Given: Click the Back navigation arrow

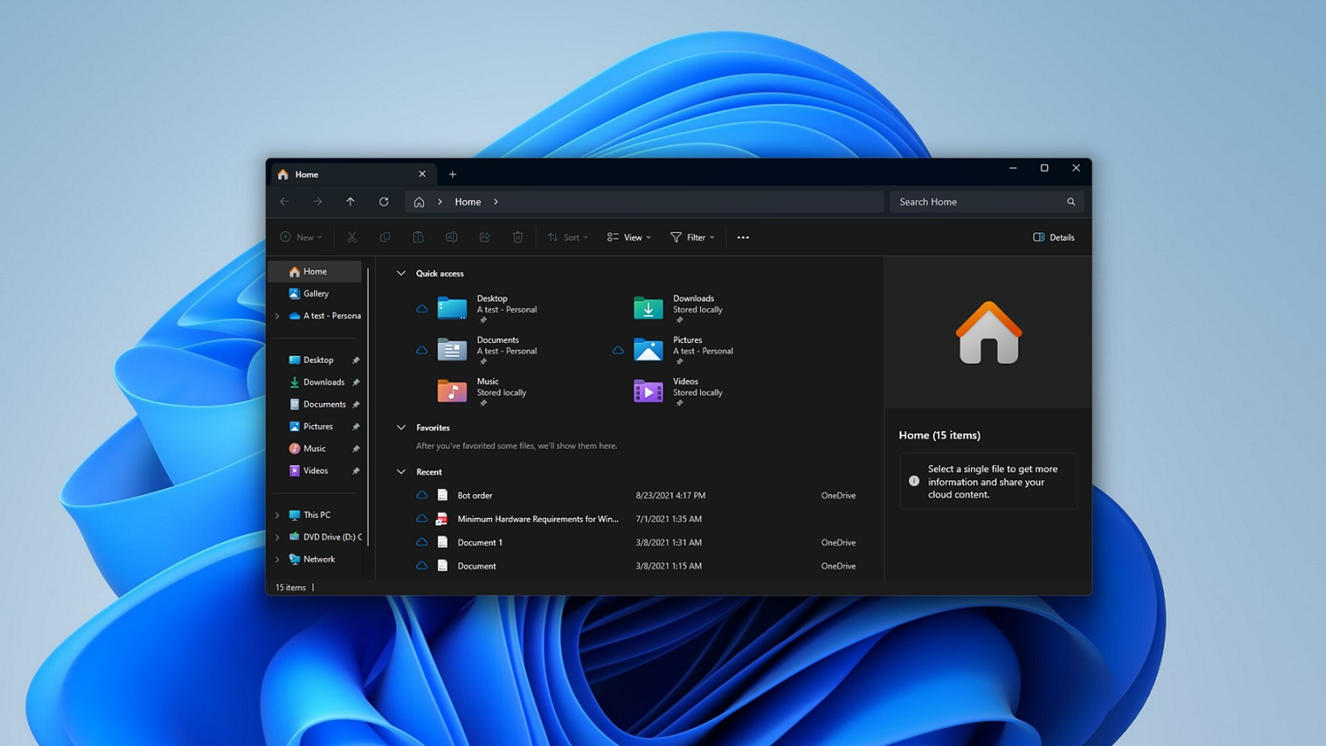Looking at the screenshot, I should (x=284, y=201).
